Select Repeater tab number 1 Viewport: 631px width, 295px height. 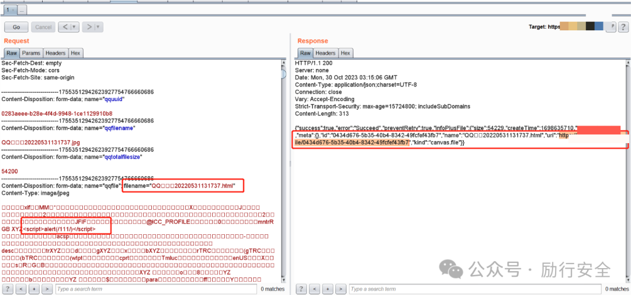[10, 9]
